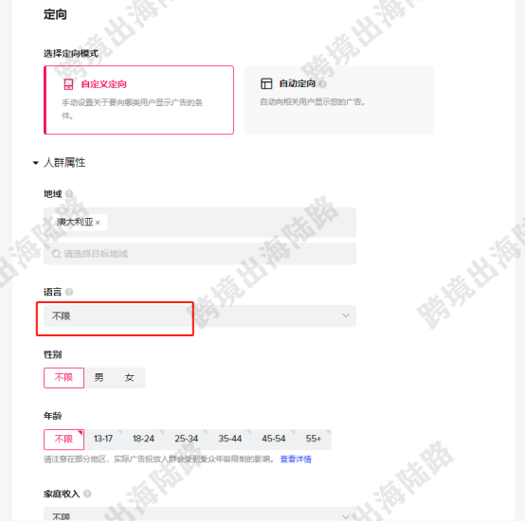The width and height of the screenshot is (525, 522).
Task: Open help tooltip next to 自动定向
Action: pyautogui.click(x=323, y=83)
